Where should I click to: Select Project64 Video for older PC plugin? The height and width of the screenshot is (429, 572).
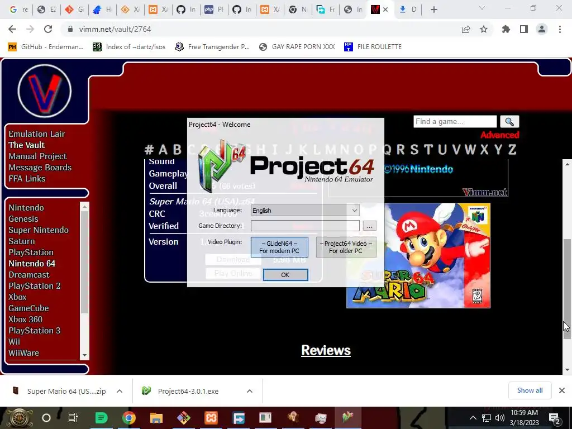point(346,247)
